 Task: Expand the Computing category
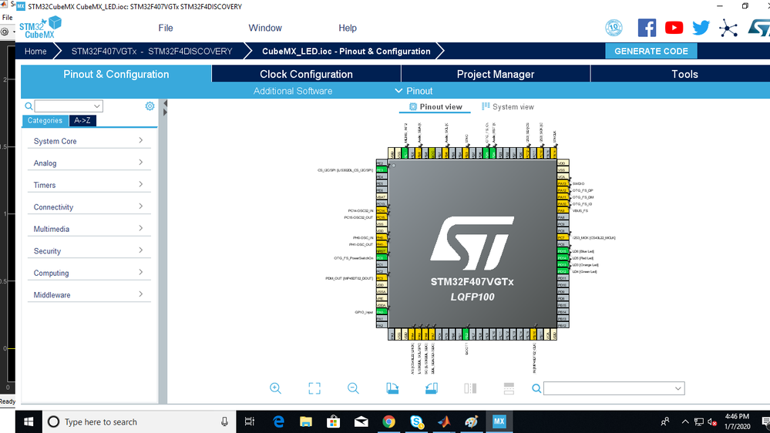point(89,273)
